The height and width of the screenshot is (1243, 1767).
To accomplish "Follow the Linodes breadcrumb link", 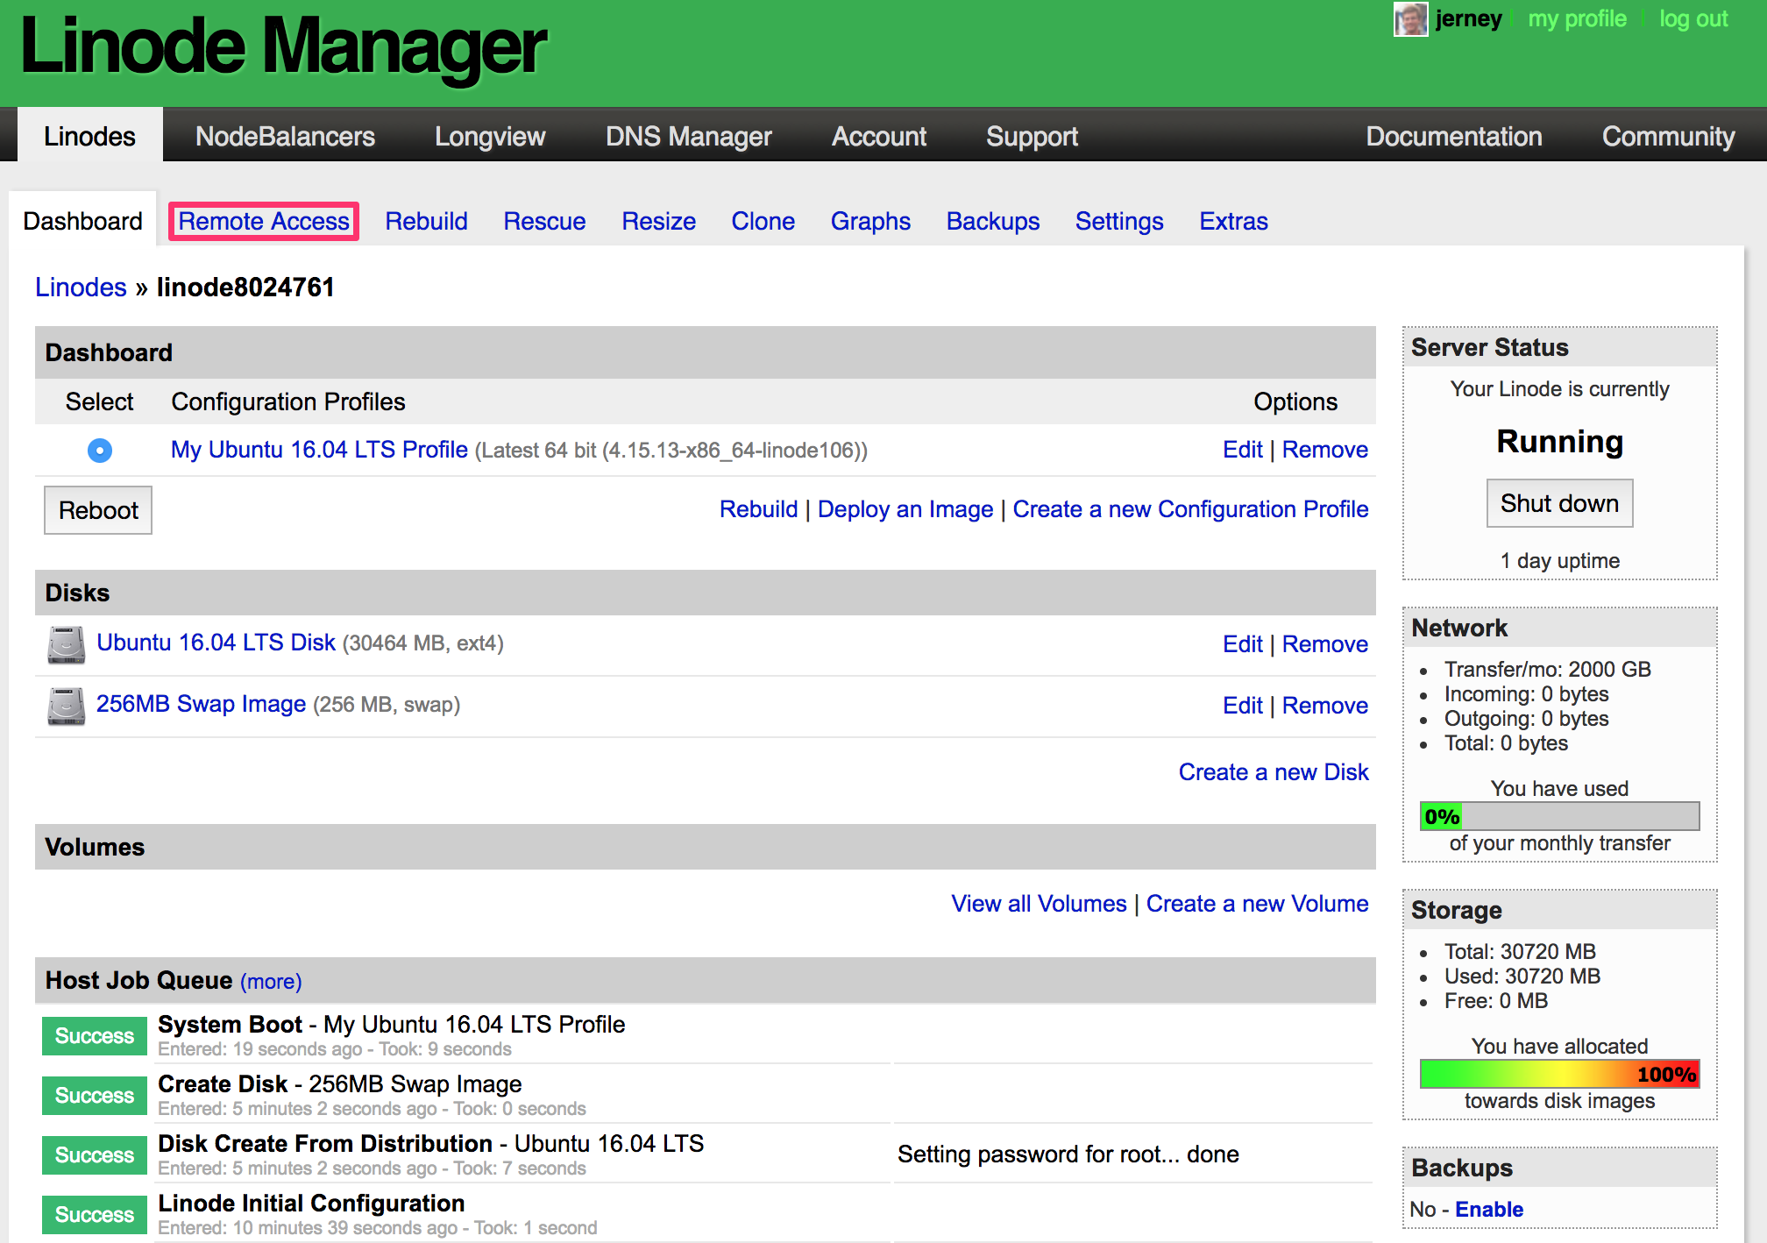I will (x=81, y=287).
